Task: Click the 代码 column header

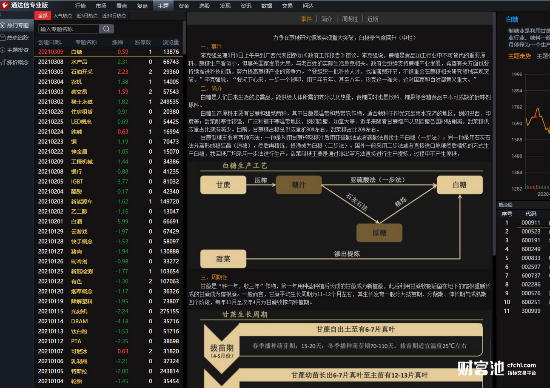Action: [x=531, y=214]
